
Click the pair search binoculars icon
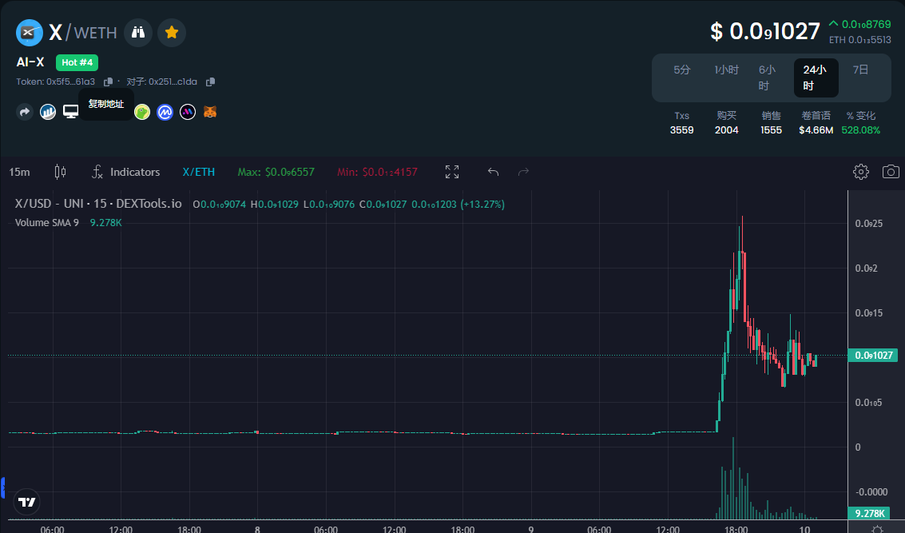pos(137,32)
